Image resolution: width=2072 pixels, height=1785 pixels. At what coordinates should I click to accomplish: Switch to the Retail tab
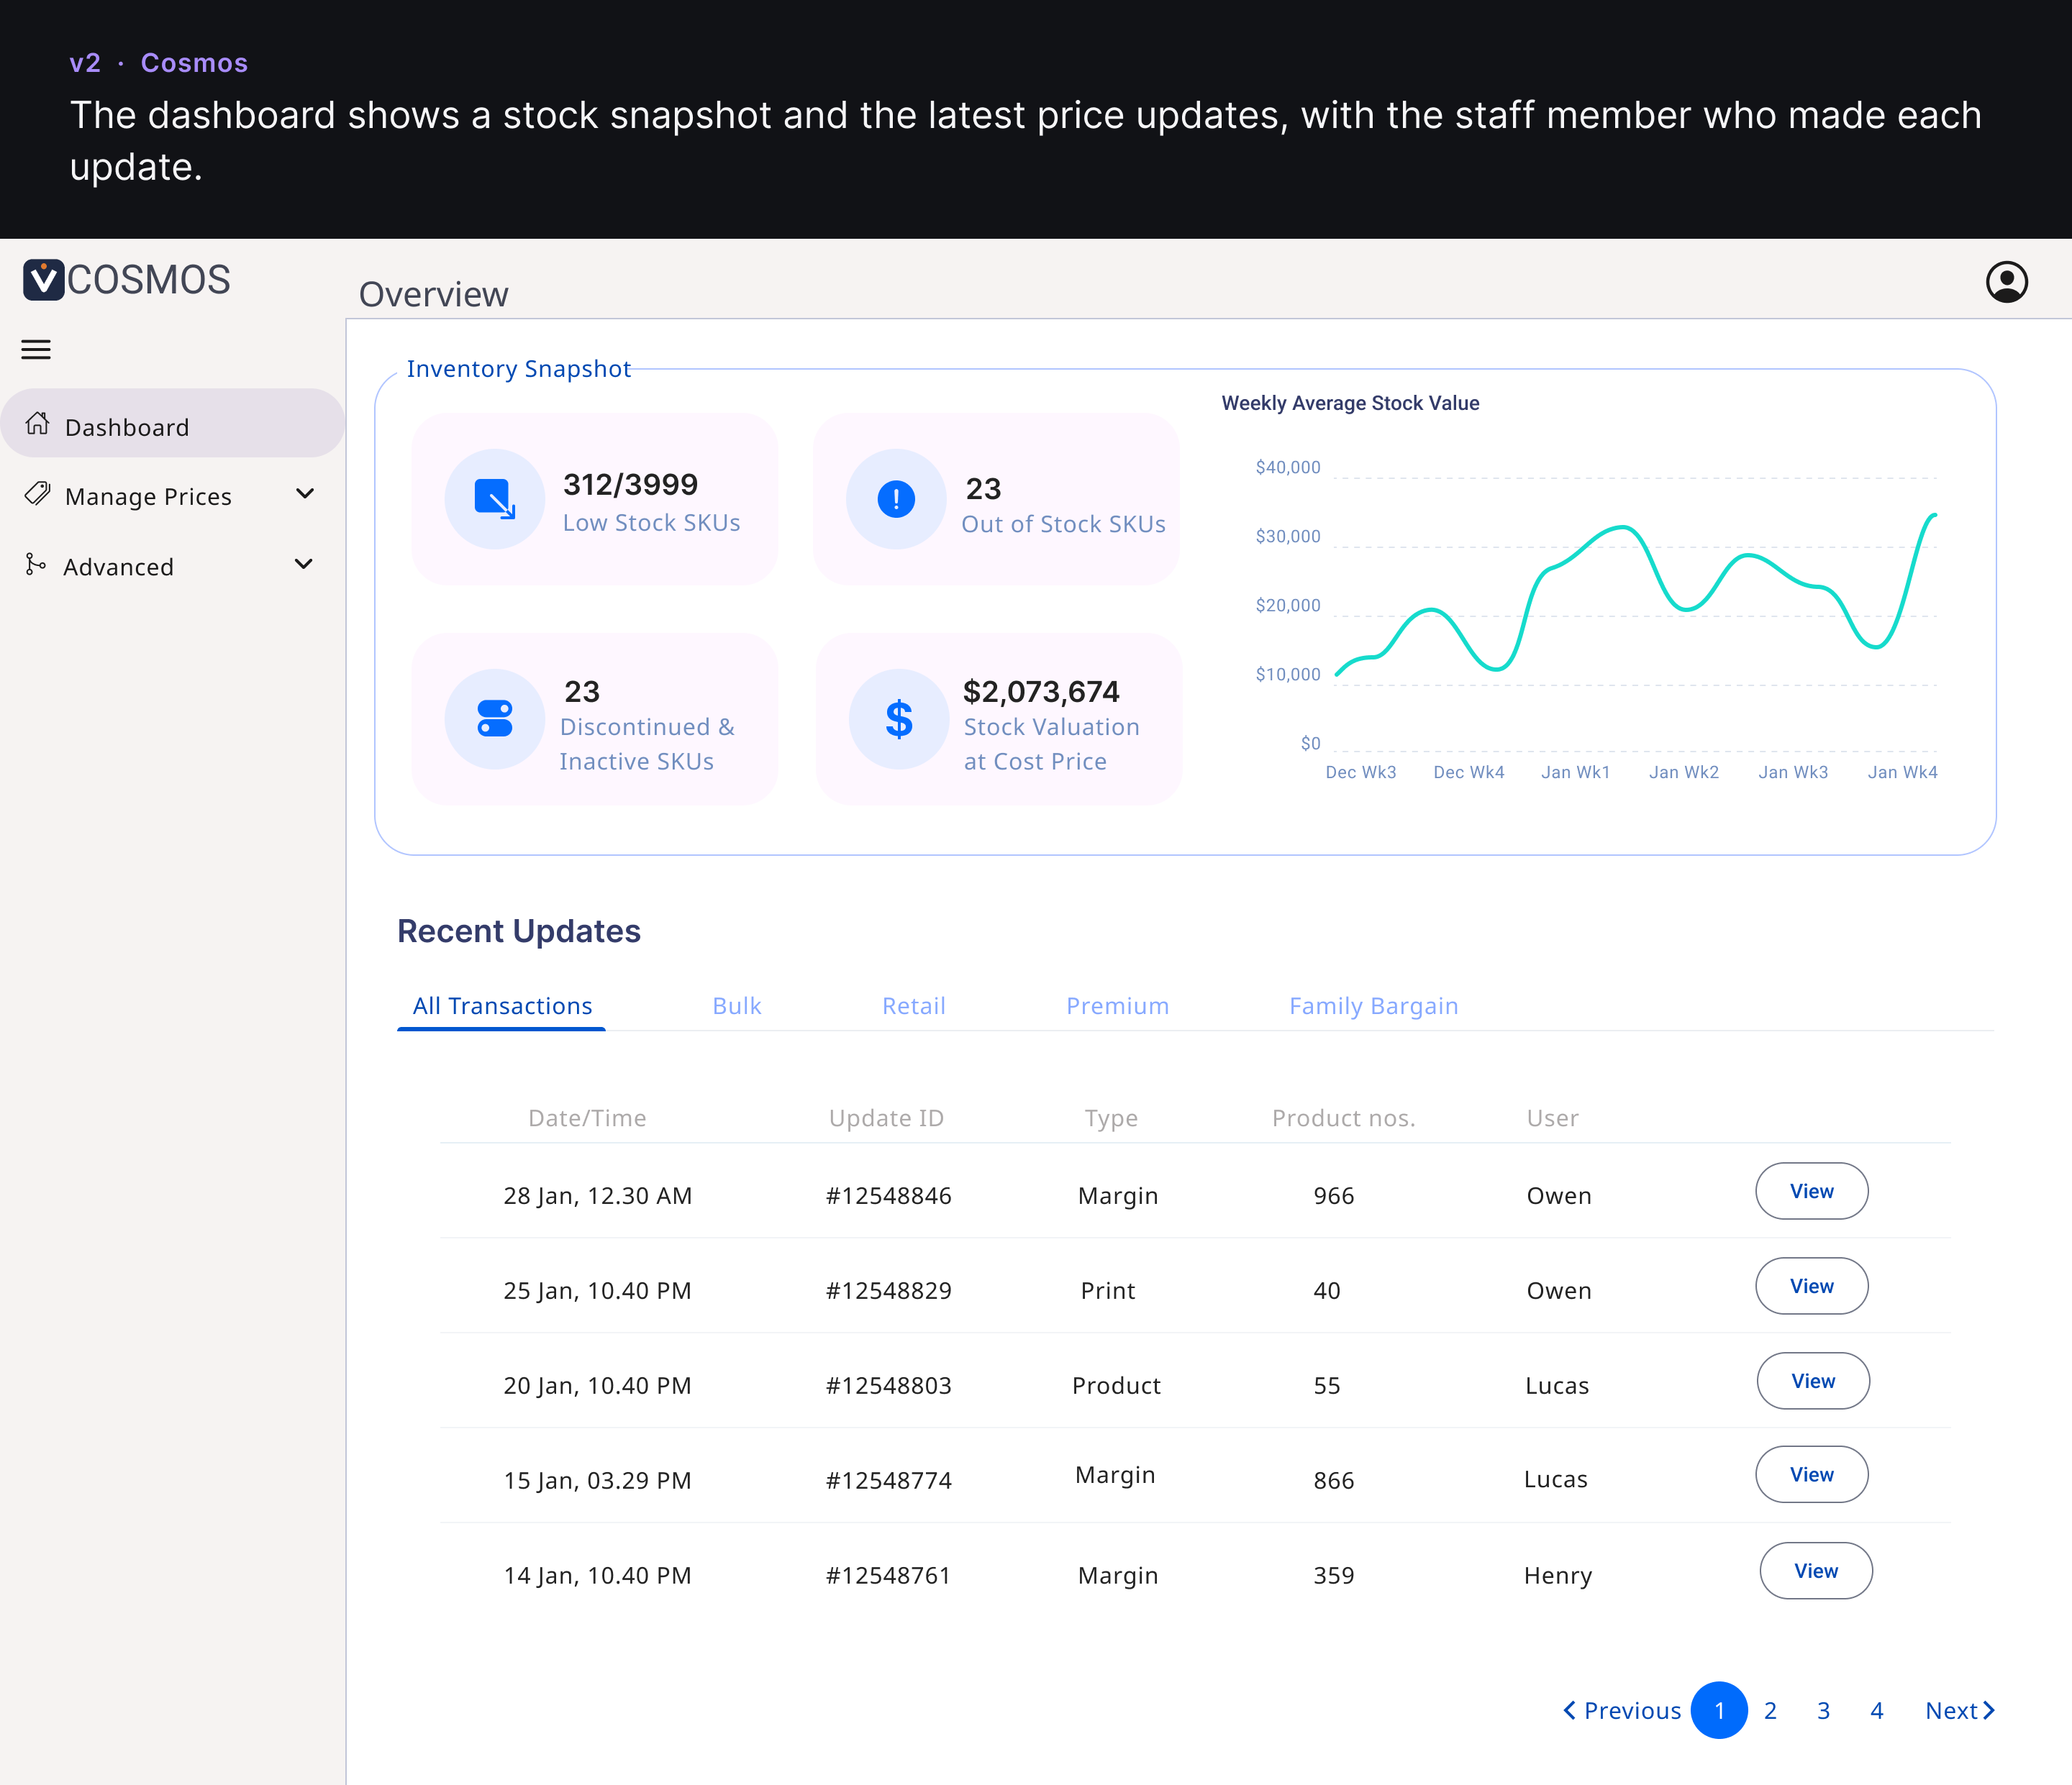[914, 1005]
